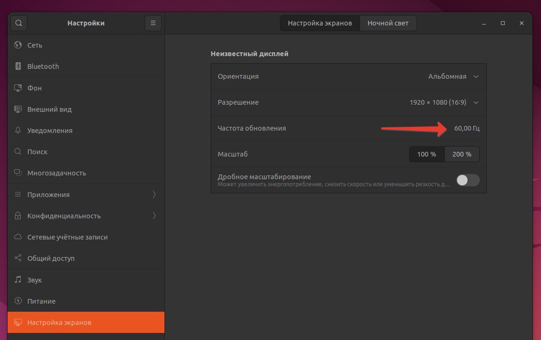This screenshot has width=541, height=340.
Task: Select the 200 % scale option
Action: point(462,154)
